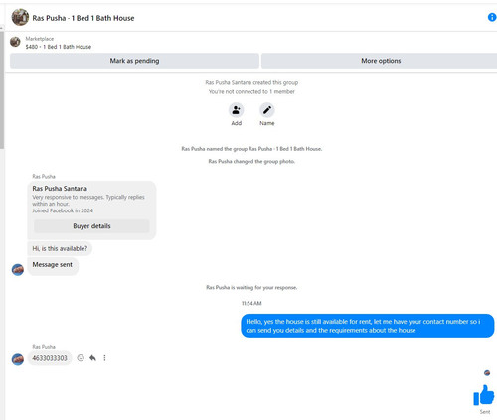Reply to the 4633033303 message
The height and width of the screenshot is (420, 497).
click(92, 358)
